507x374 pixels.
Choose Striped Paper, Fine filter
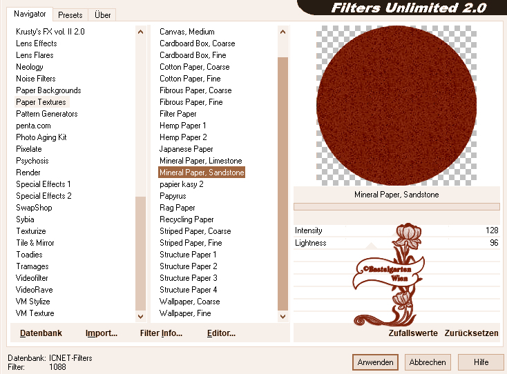tap(191, 243)
